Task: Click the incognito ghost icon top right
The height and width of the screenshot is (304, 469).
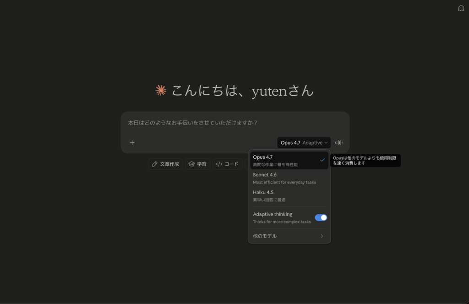Action: (x=460, y=8)
